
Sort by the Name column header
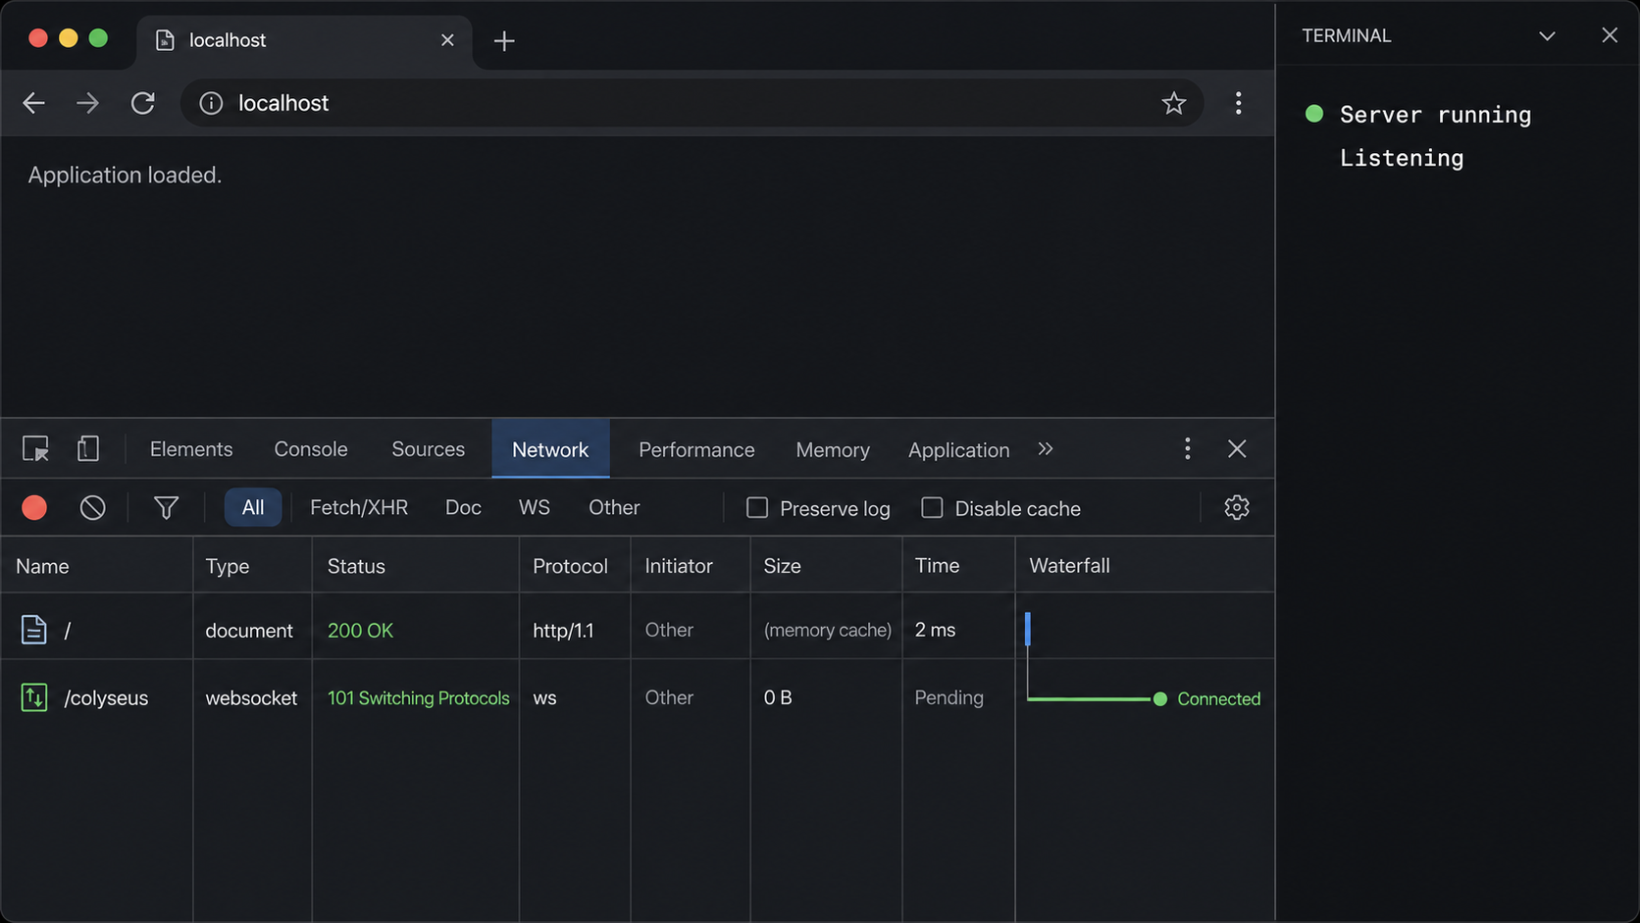coord(96,565)
